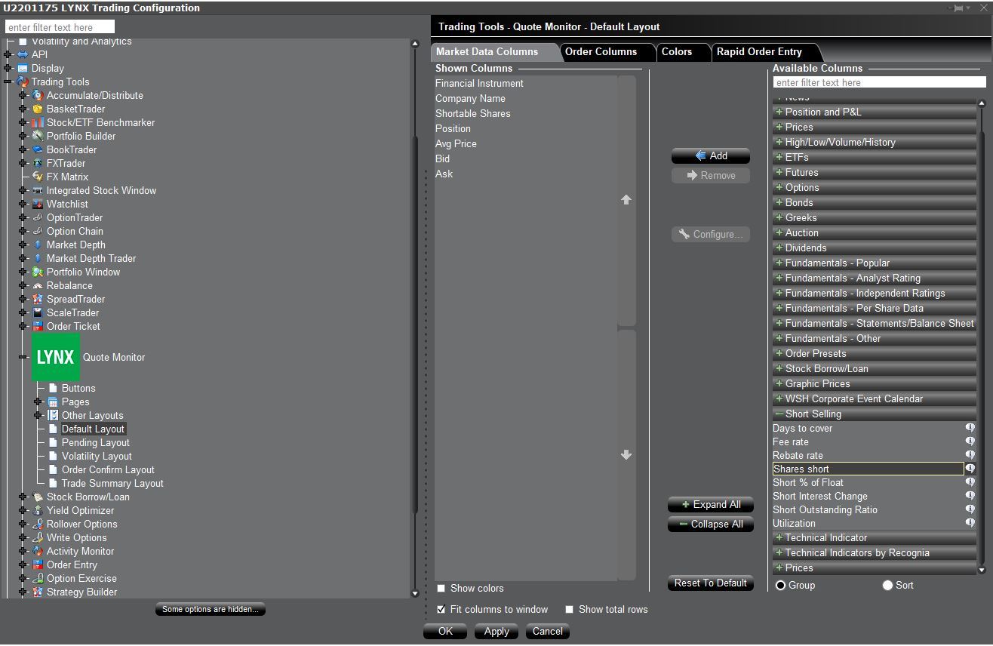Viewport: 993px width, 646px height.
Task: Click the info icon beside Fee rate
Action: pyautogui.click(x=970, y=441)
